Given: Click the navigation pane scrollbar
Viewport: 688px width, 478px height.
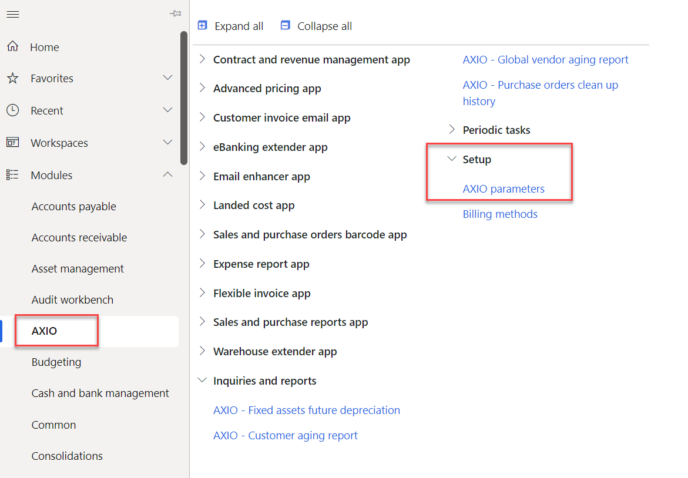Looking at the screenshot, I should [184, 97].
